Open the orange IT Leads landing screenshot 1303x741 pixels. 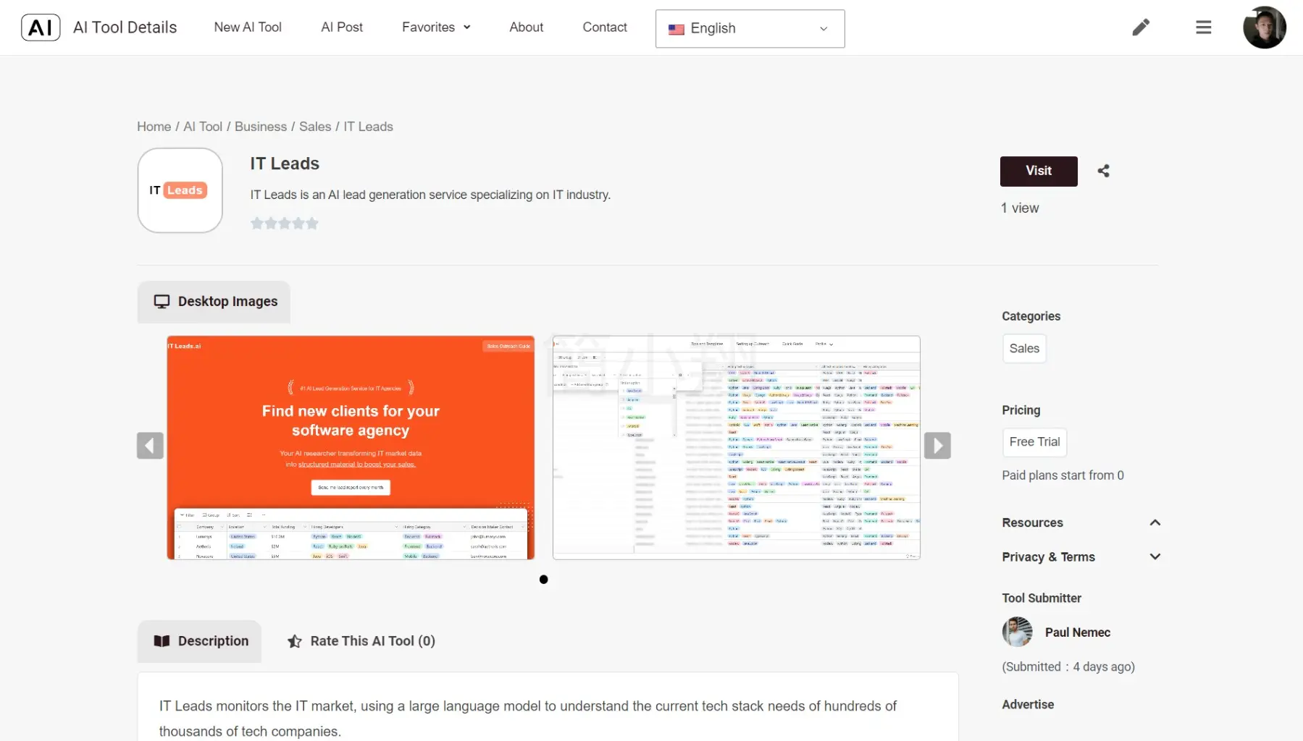pyautogui.click(x=351, y=448)
